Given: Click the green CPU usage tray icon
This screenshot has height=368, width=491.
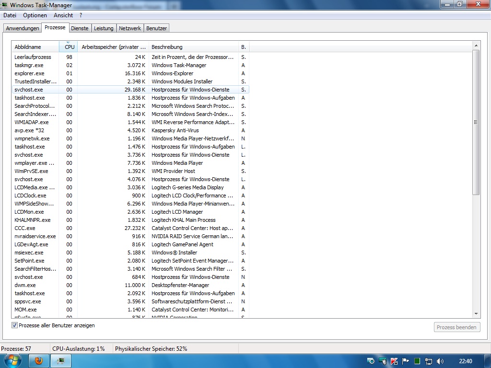Looking at the screenshot, I should click(x=417, y=361).
